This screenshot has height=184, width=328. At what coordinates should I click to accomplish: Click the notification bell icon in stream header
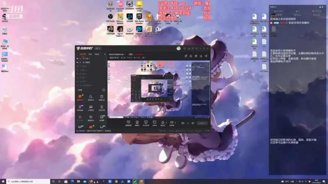tap(201, 56)
